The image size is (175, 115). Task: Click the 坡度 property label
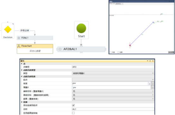click(25, 83)
